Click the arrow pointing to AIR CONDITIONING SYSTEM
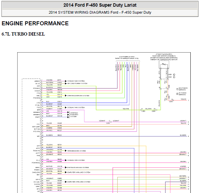Viewport: 200px width, 193px height. 66,84
